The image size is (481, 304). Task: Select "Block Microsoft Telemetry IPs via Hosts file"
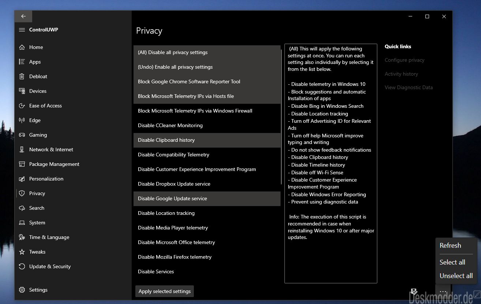(207, 96)
